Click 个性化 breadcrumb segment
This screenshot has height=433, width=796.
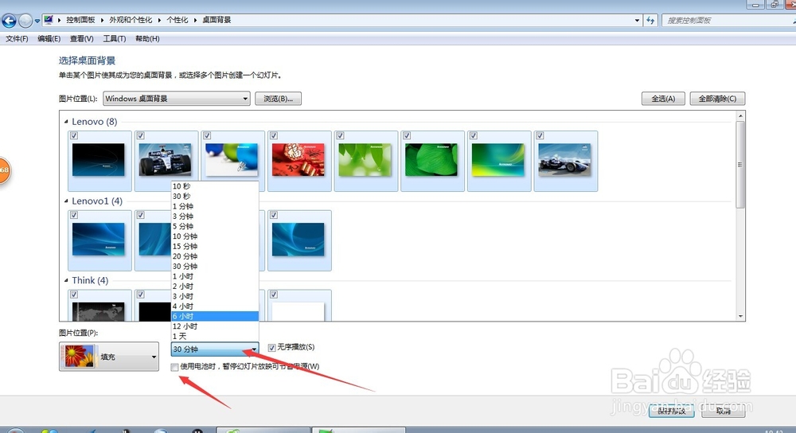click(178, 20)
